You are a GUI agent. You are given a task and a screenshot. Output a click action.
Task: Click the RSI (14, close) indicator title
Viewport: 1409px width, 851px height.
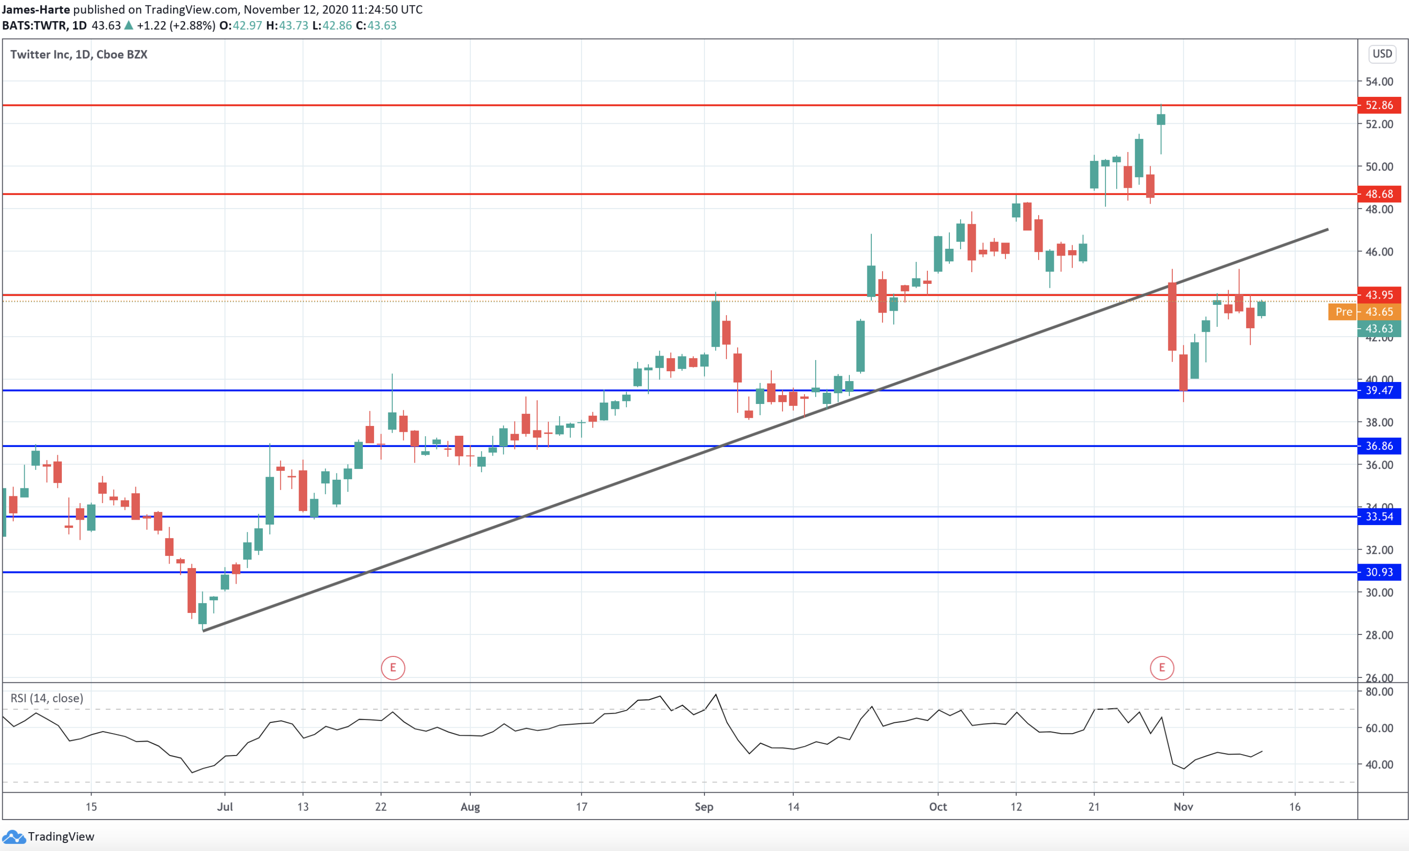tap(47, 698)
